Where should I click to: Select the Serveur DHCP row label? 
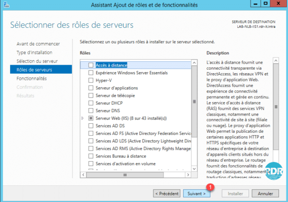(109, 103)
